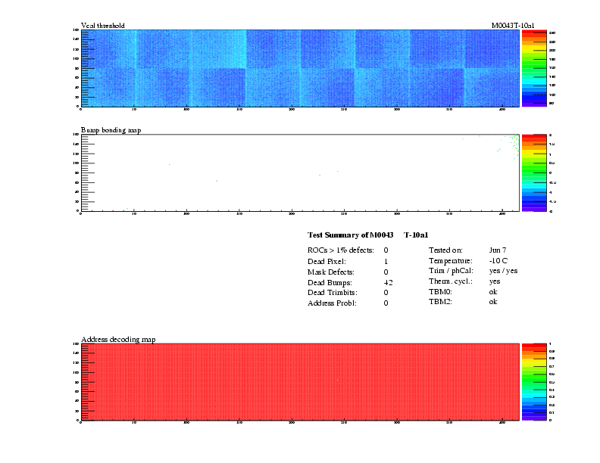Select the Trim / phCal yes / yes value
Screen dimensions: 600x463
[504, 271]
